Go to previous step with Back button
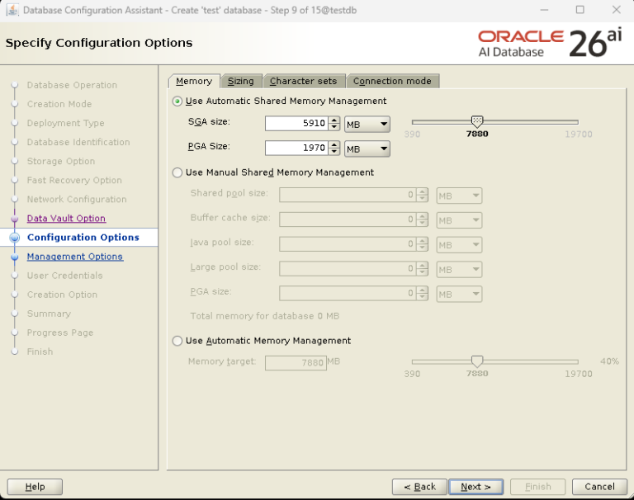The image size is (634, 500). pyautogui.click(x=419, y=487)
